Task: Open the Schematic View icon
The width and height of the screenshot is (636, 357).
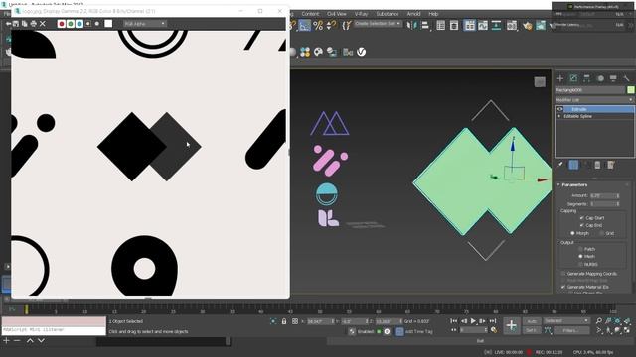Action: pos(496,26)
